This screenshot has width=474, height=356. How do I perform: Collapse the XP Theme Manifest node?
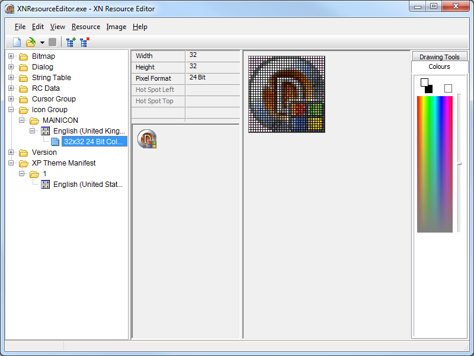[11, 163]
